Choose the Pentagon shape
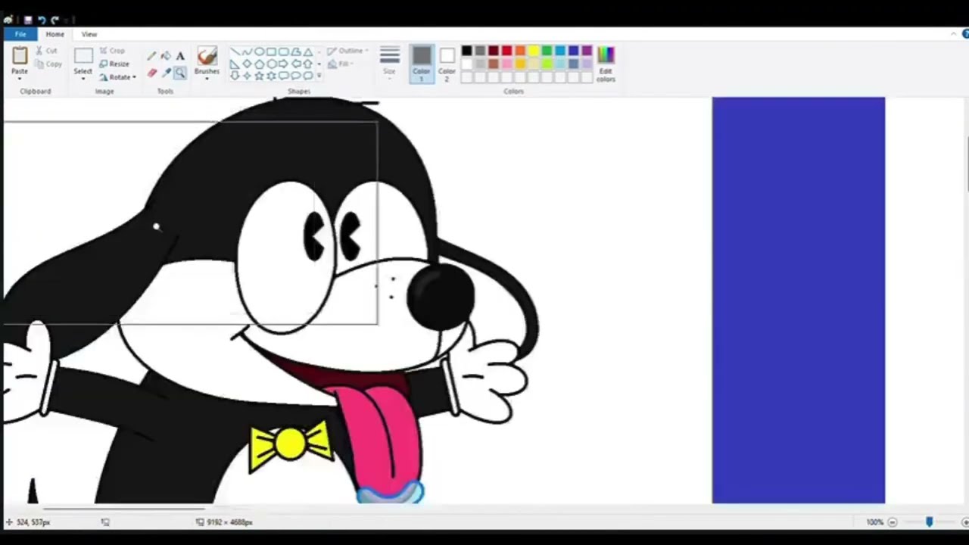 [x=259, y=64]
